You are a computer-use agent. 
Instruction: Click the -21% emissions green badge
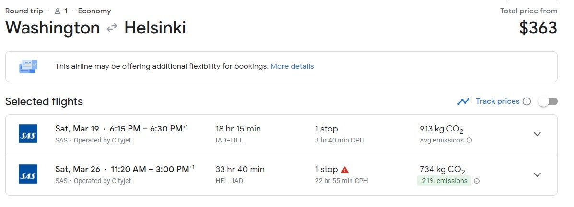443,181
